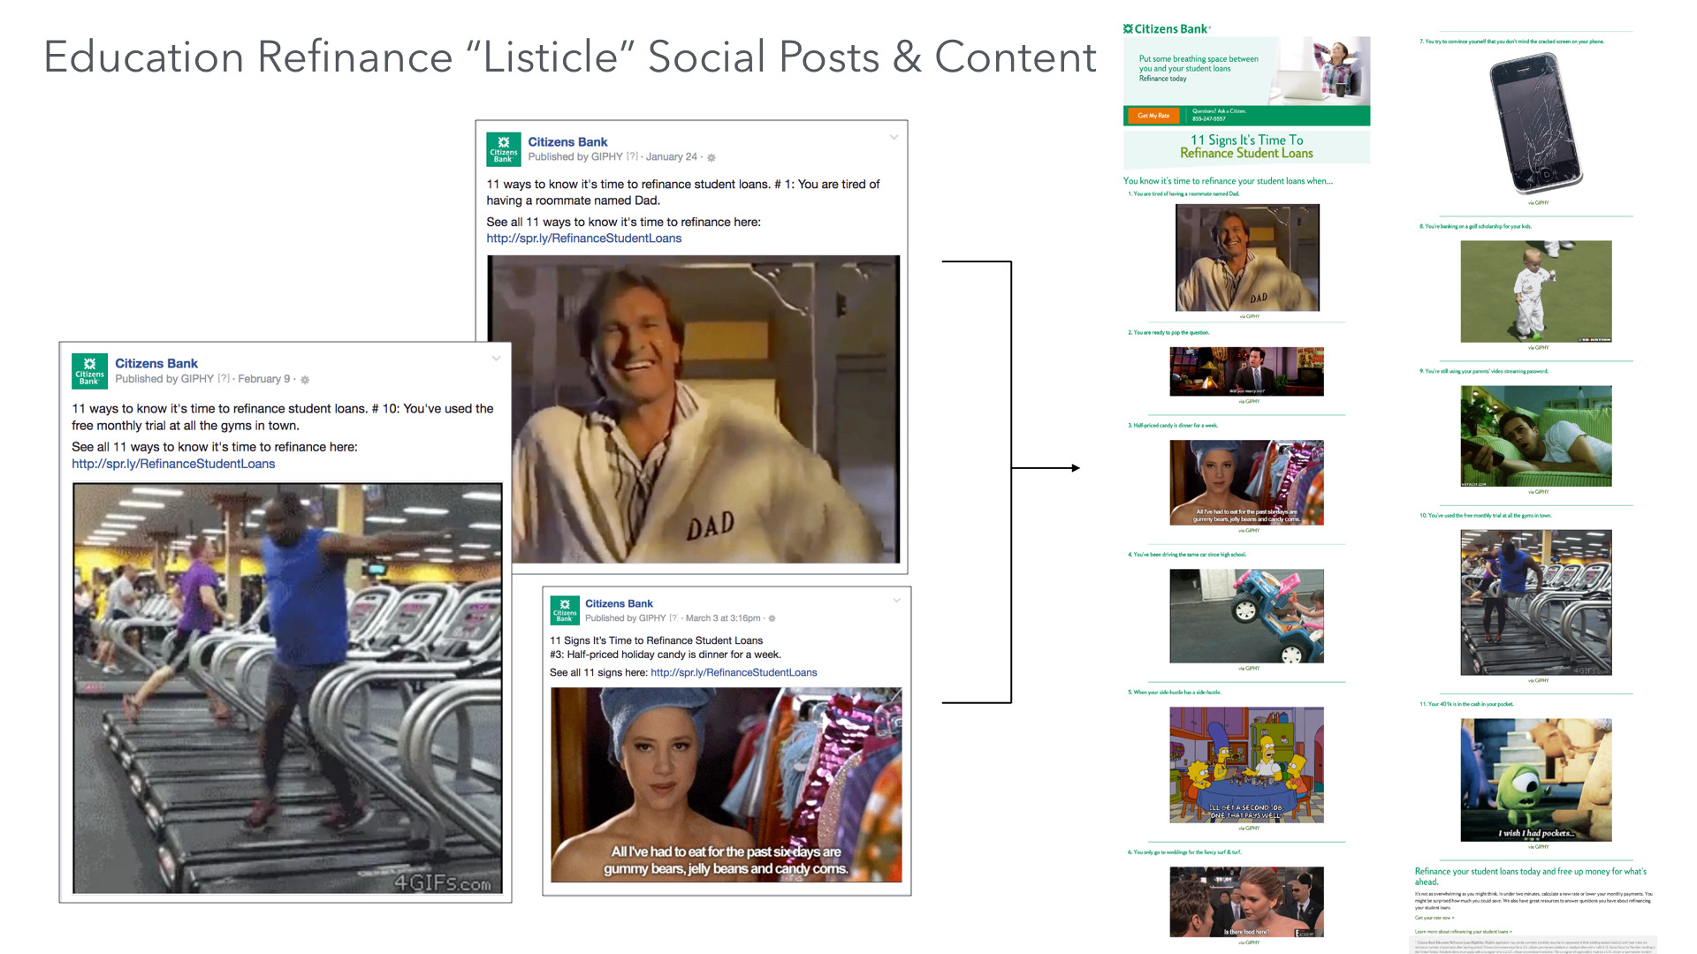Screen dimensions: 1697x954
Task: Click Learn more about refinancing your student loans
Action: tap(1464, 932)
